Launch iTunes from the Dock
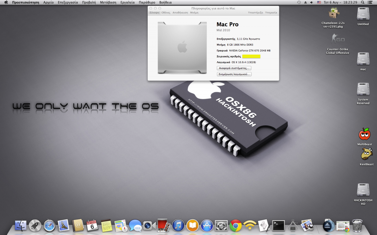 click(178, 225)
